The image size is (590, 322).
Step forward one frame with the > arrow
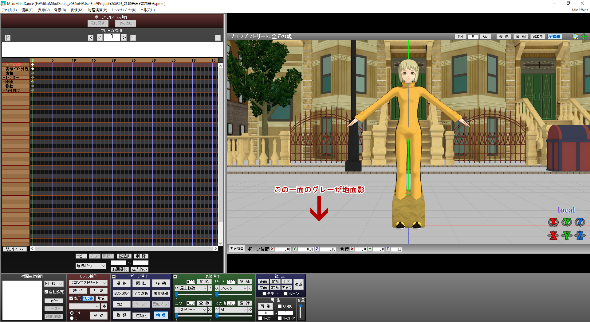point(124,38)
